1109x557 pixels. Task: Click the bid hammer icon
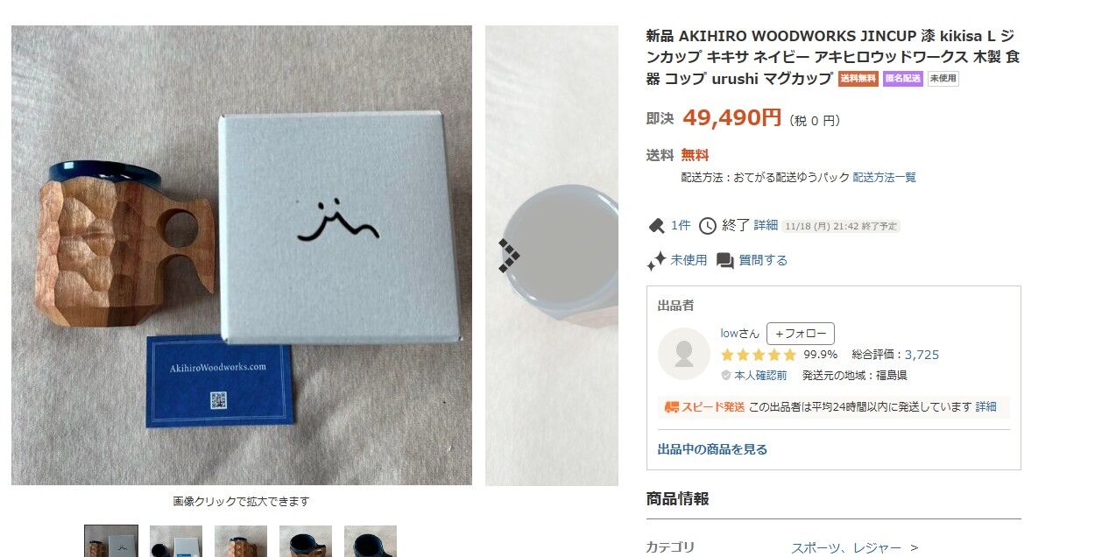[656, 226]
